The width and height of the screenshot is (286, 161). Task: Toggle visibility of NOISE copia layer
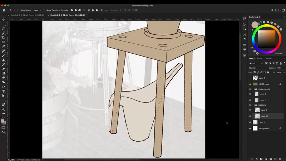[250, 84]
